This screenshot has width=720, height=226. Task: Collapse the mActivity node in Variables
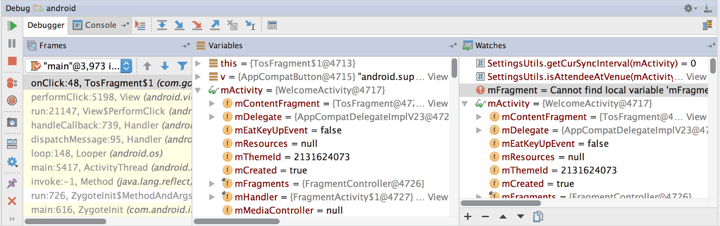coord(198,90)
